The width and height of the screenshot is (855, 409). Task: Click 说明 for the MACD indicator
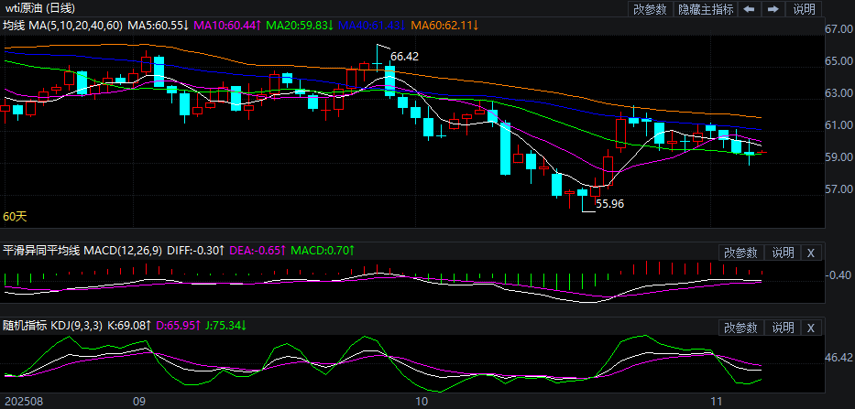coord(783,253)
